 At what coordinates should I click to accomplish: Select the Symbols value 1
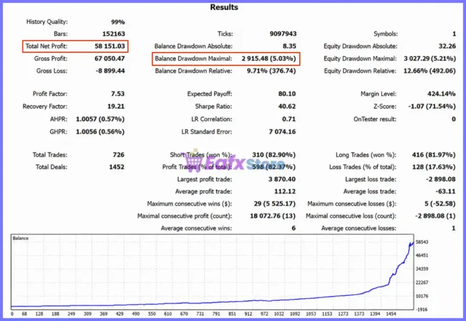[454, 34]
